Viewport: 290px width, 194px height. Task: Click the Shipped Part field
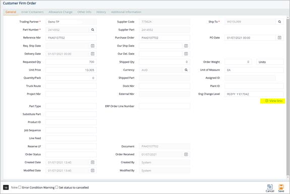(x=164, y=78)
